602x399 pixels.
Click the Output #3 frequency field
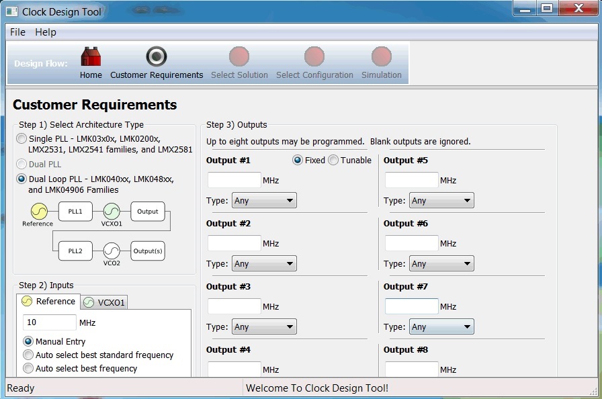[234, 306]
